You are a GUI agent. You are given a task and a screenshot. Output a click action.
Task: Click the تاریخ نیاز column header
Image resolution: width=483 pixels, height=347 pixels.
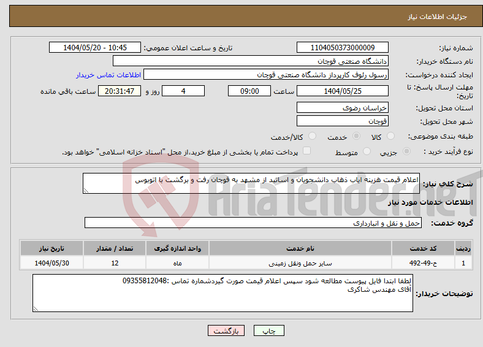click(x=51, y=248)
